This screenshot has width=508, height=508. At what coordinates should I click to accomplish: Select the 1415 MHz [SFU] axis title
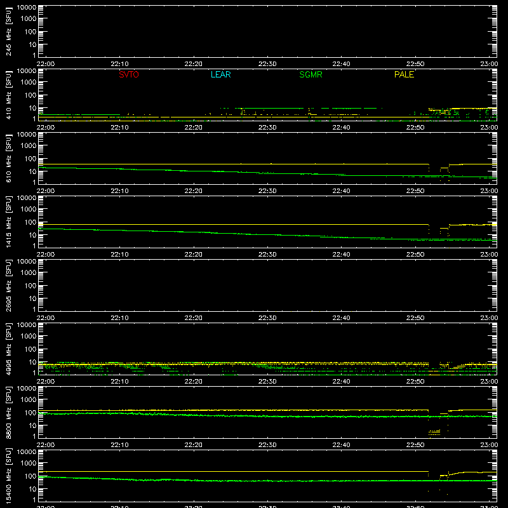[x=8, y=222]
